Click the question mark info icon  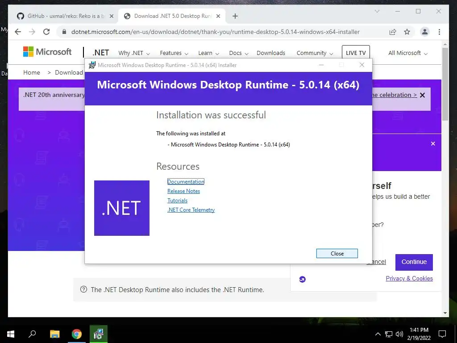(x=83, y=289)
